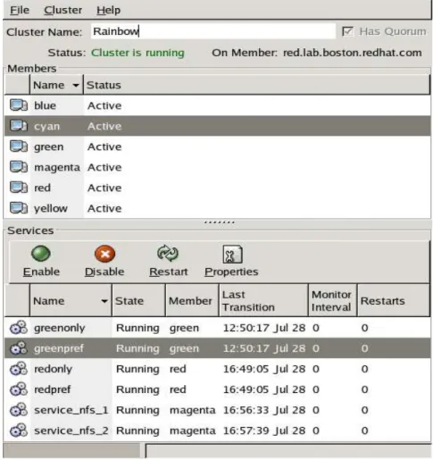
Task: Click gears icon beside redpref service
Action: click(x=19, y=389)
